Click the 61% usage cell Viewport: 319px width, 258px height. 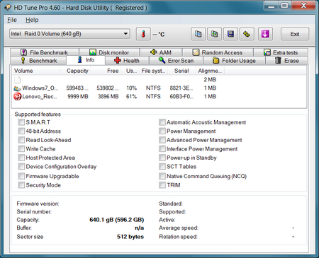pyautogui.click(x=131, y=97)
